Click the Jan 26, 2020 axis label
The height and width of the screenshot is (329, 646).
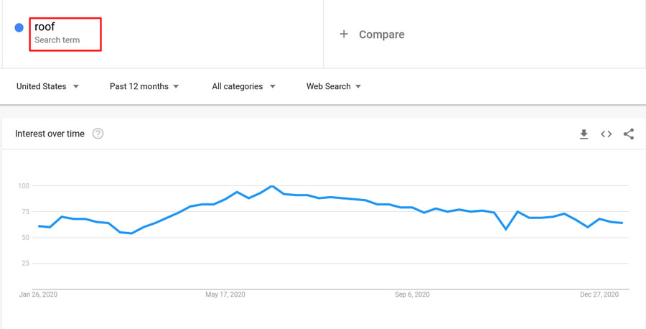[x=39, y=295]
